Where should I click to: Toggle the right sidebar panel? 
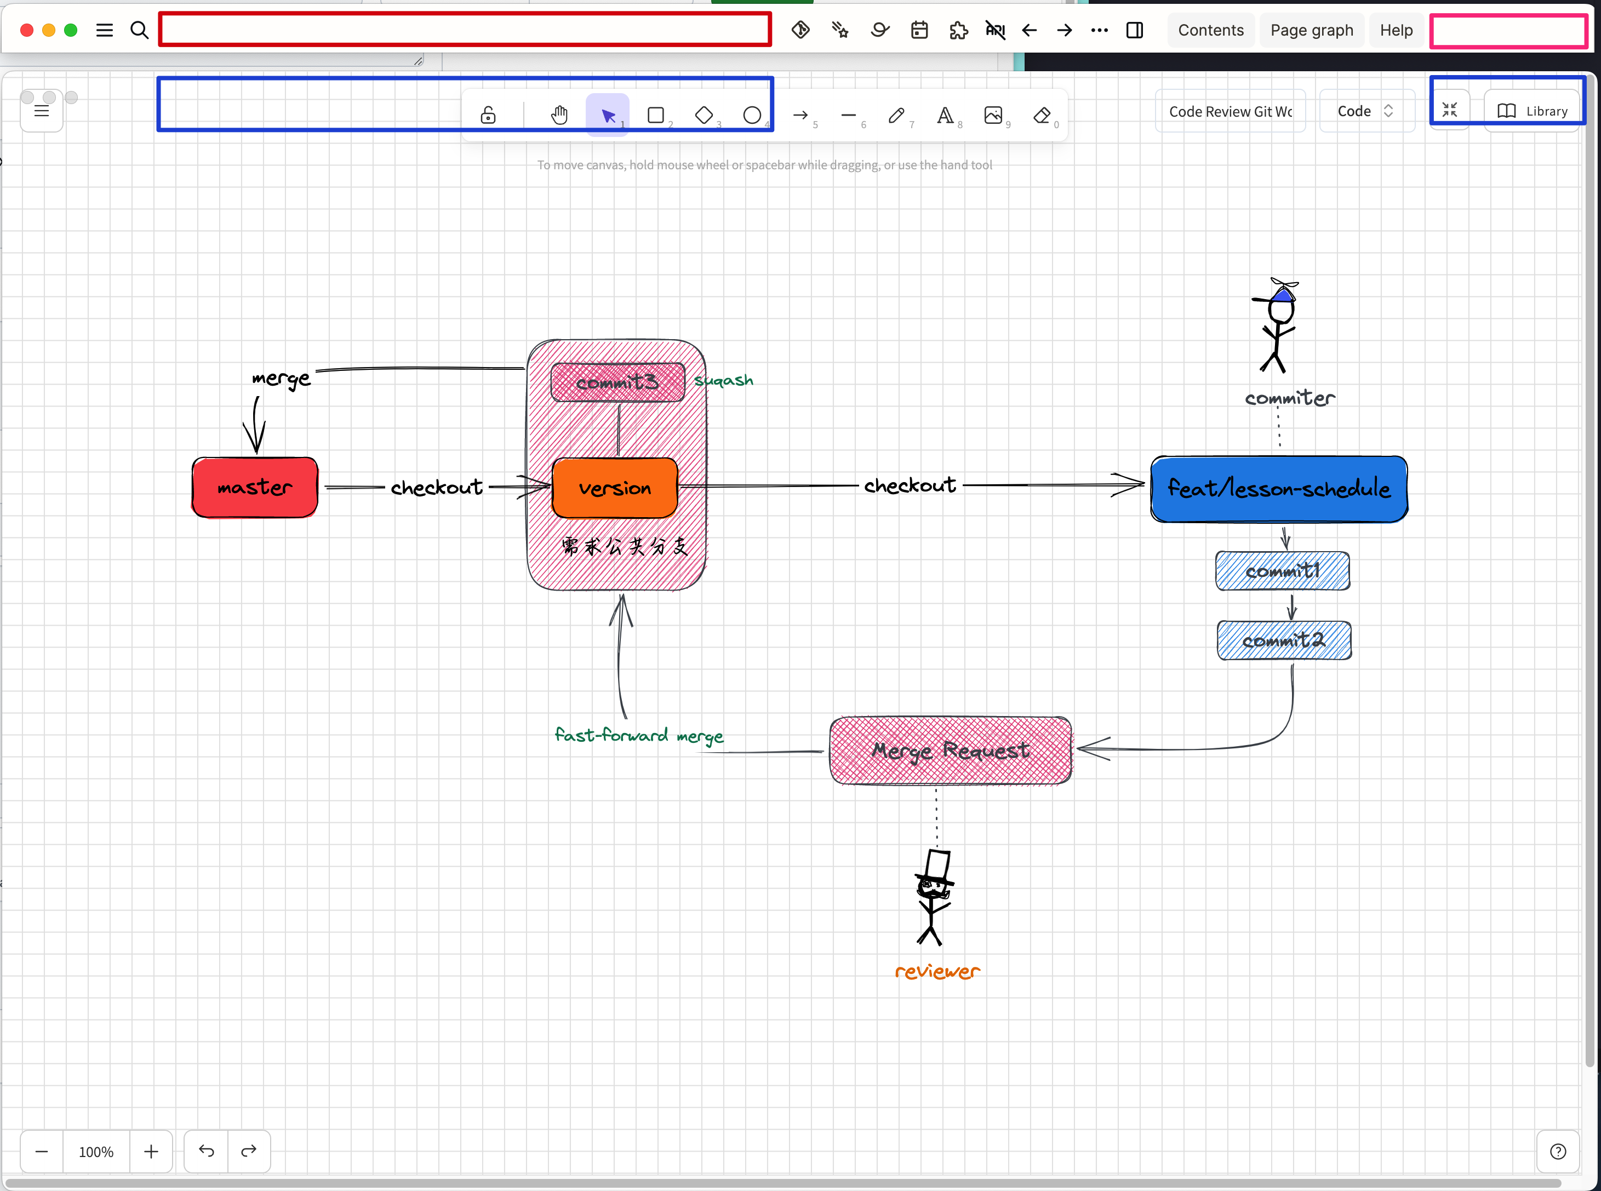(1134, 30)
